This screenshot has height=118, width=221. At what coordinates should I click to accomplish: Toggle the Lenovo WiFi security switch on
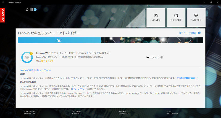pyautogui.click(x=150, y=57)
